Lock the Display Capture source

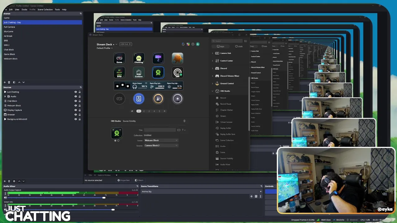point(80,110)
